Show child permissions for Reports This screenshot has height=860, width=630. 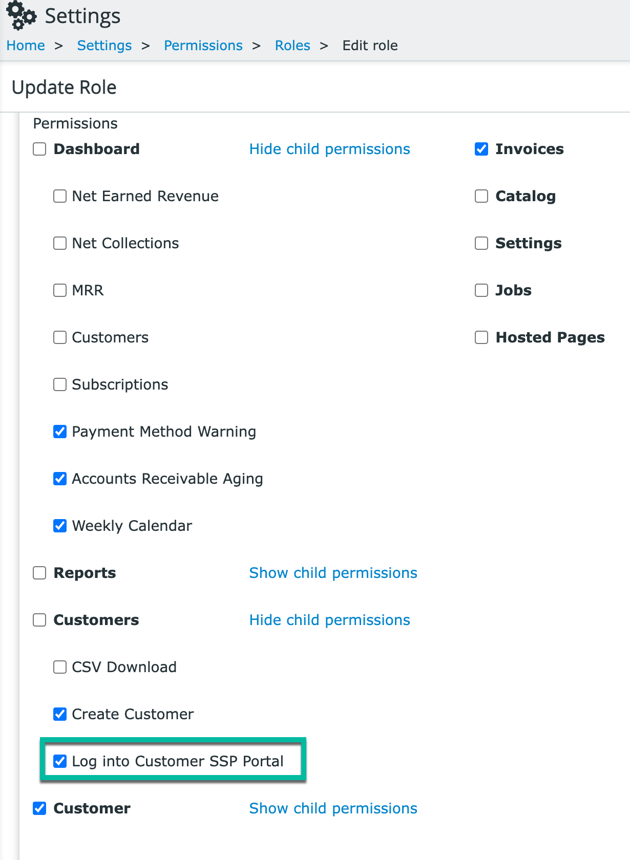333,573
